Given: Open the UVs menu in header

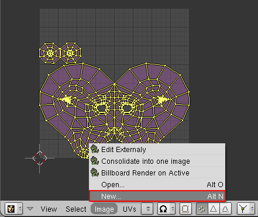Looking at the screenshot, I should tap(129, 209).
